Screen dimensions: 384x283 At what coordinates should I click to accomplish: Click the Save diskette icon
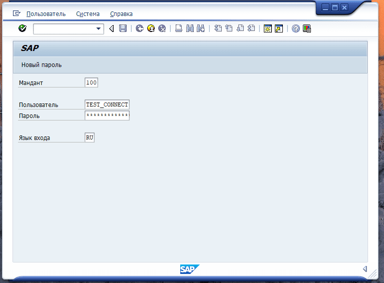[123, 28]
